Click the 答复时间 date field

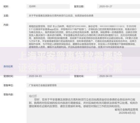[118, 76]
